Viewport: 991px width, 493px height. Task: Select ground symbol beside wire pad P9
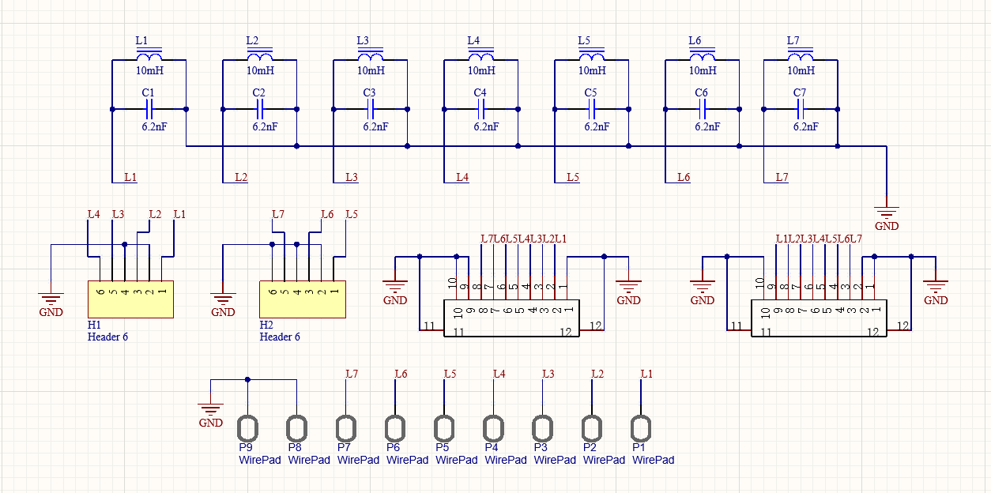[x=211, y=410]
